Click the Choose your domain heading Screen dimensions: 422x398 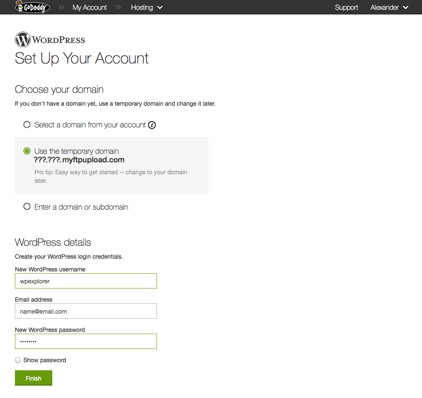tap(59, 89)
